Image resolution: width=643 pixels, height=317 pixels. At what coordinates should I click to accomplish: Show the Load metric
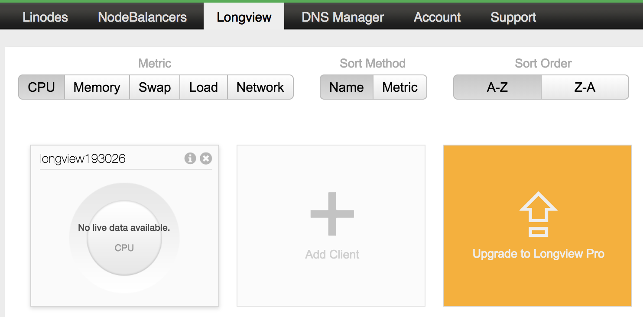(203, 87)
